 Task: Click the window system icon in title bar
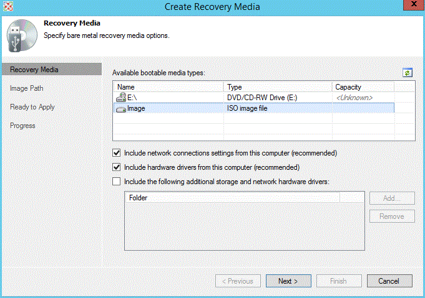9,7
